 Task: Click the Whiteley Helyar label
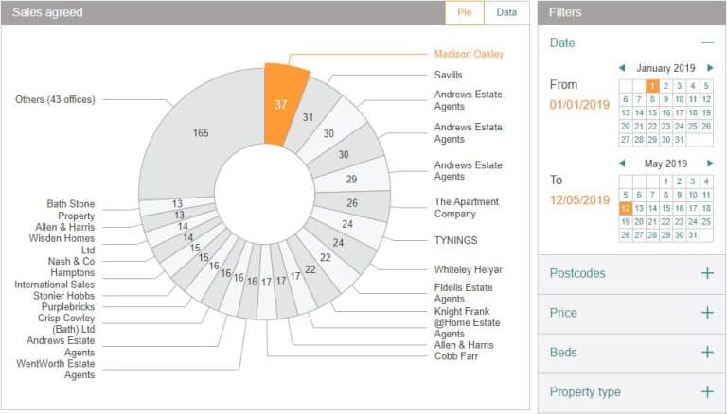469,269
